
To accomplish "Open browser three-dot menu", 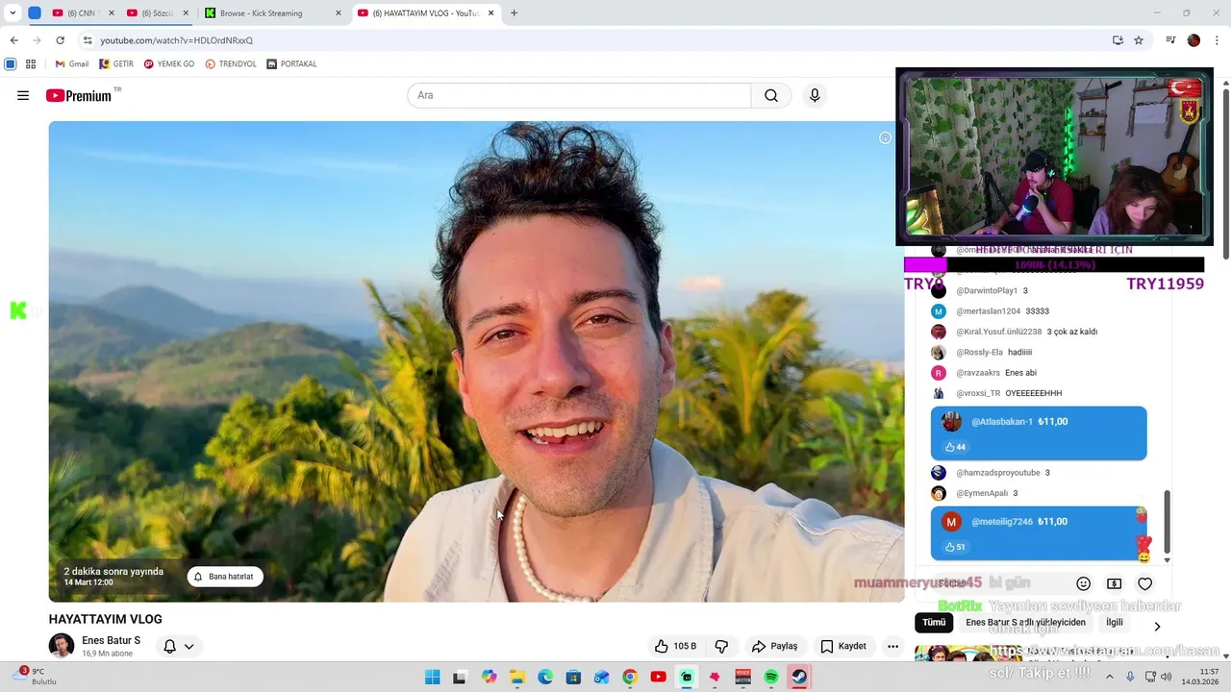I will pos(1217,40).
